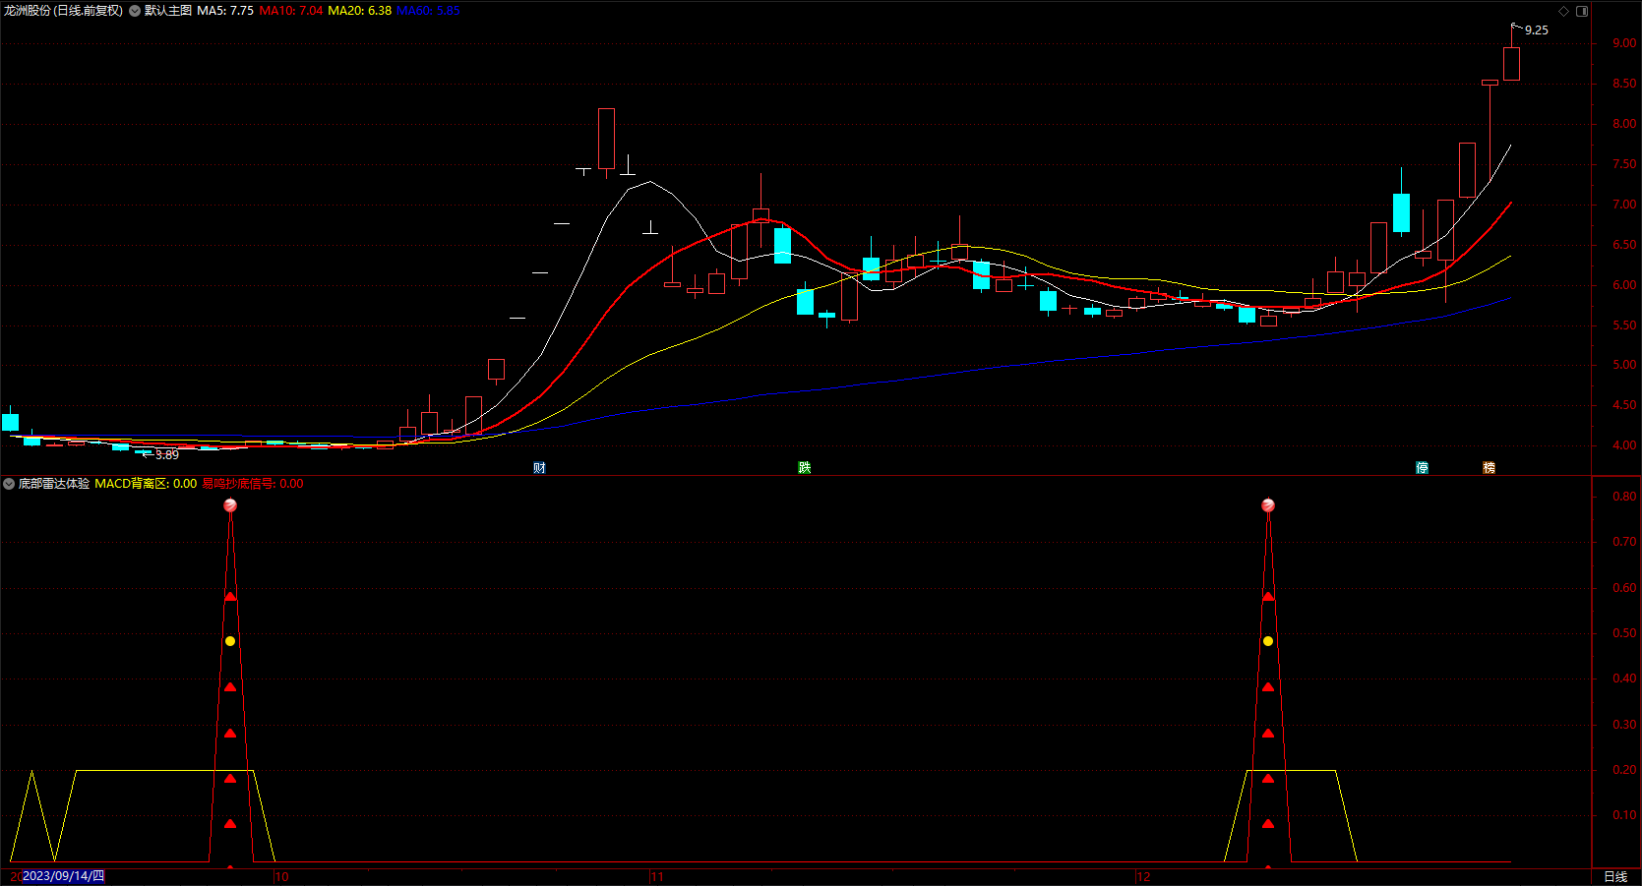This screenshot has height=886, width=1642.
Task: Click the 0.50 indicator axis label
Action: tap(1624, 633)
